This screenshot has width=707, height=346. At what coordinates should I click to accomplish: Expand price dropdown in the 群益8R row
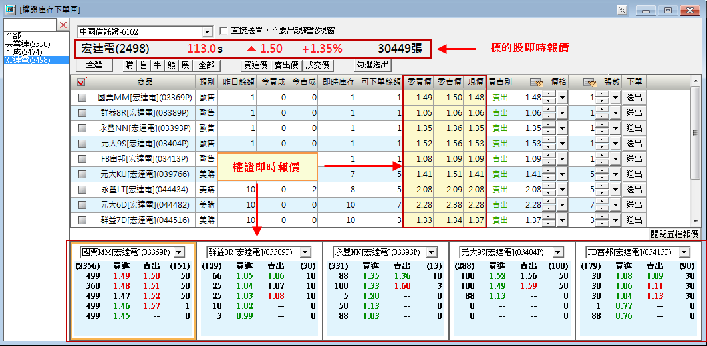coord(562,113)
